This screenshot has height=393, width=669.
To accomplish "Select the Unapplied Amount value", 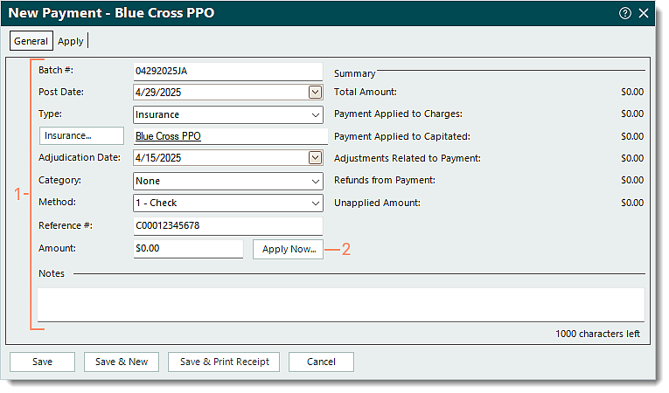I will [632, 203].
